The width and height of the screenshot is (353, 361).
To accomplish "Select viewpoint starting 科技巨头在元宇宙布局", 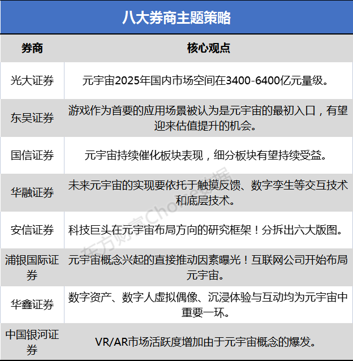I will [206, 230].
